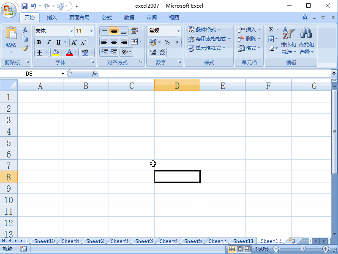Switch to 视图 ribbon tab
Viewport: 338px width, 254px height.
click(x=174, y=17)
